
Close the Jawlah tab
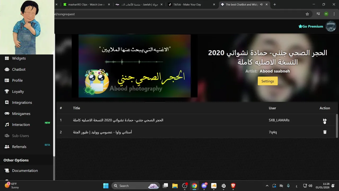click(162, 5)
